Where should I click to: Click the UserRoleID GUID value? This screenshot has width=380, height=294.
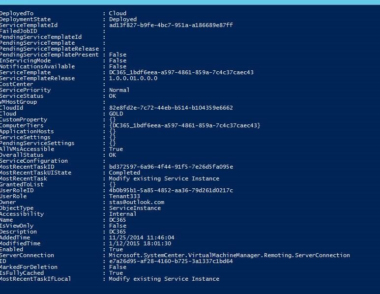[171, 190]
